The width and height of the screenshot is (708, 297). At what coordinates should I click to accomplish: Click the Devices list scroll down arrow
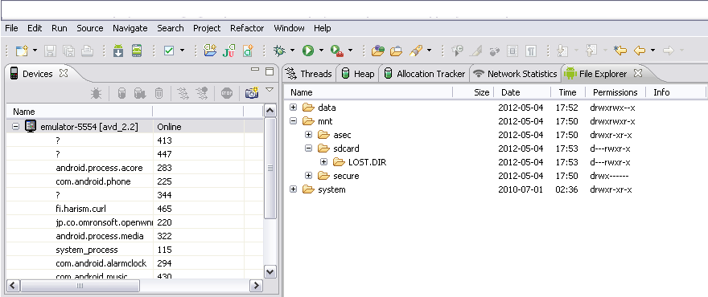(270, 272)
